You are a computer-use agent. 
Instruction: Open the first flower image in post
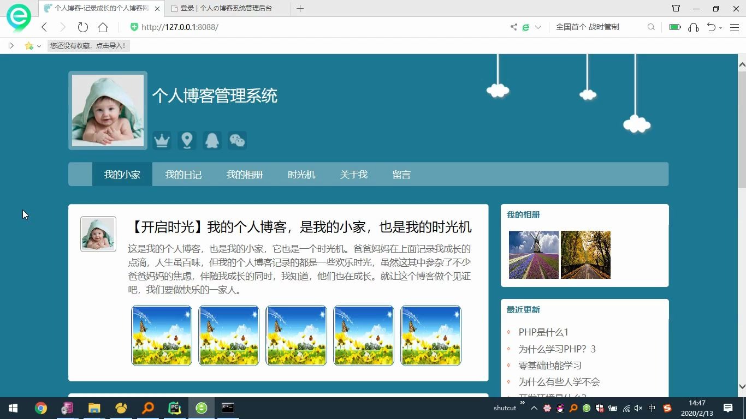click(x=162, y=336)
